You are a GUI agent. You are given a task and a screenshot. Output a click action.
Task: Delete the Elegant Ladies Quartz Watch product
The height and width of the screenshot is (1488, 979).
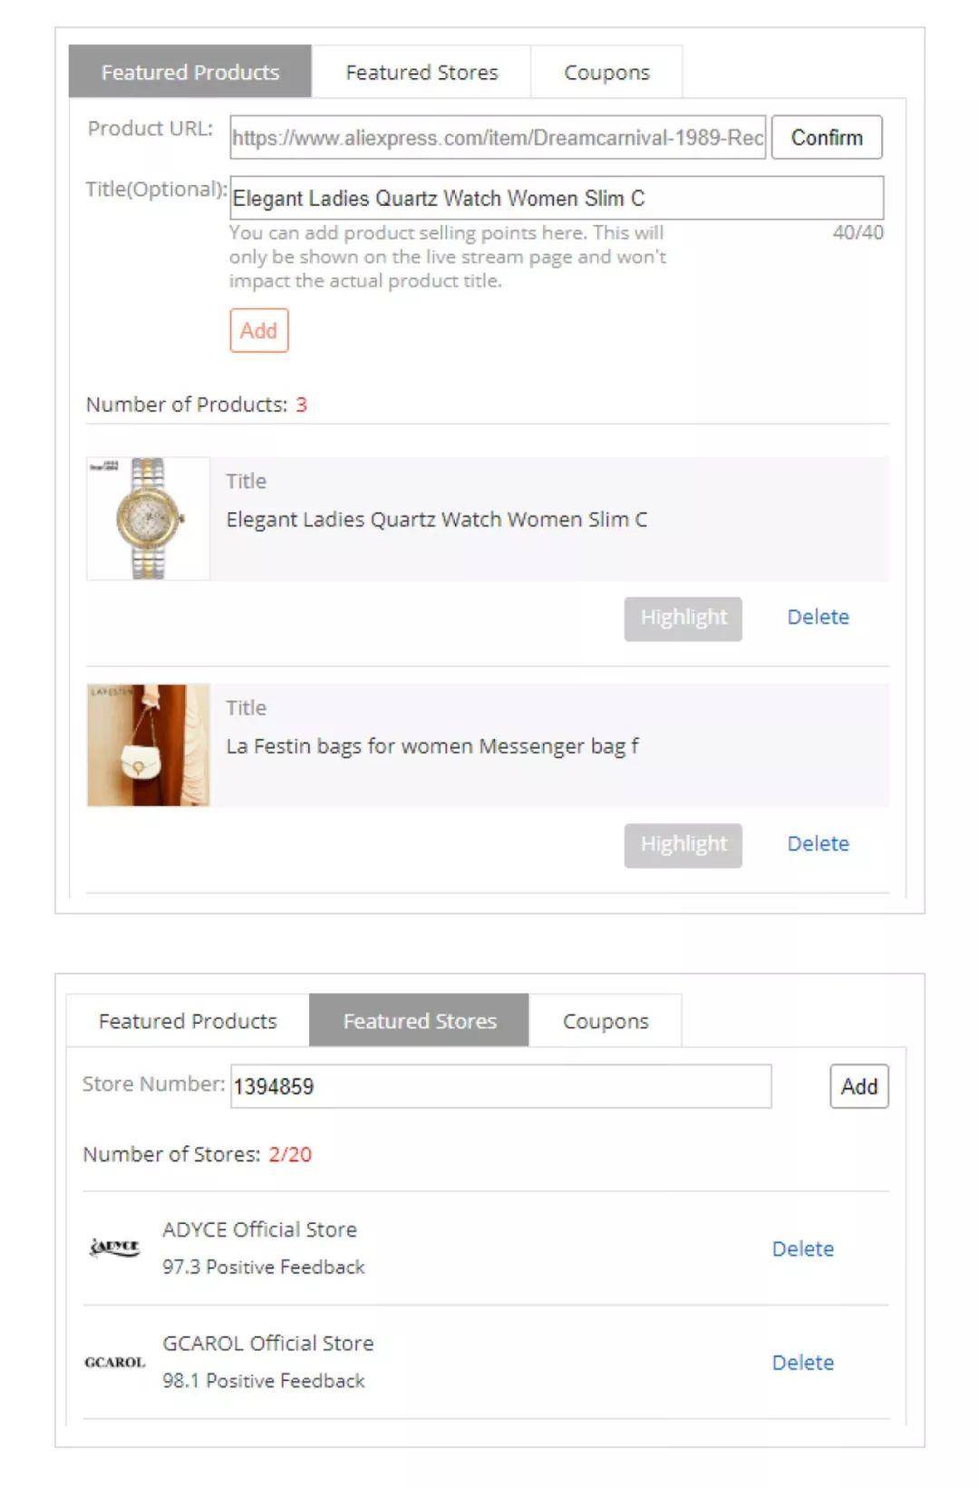[x=818, y=618]
